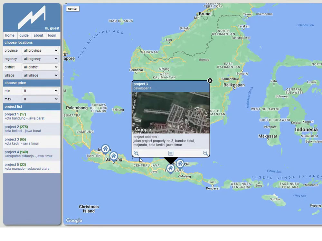Close the project 3 info popup
This screenshot has width=322, height=241.
click(210, 81)
